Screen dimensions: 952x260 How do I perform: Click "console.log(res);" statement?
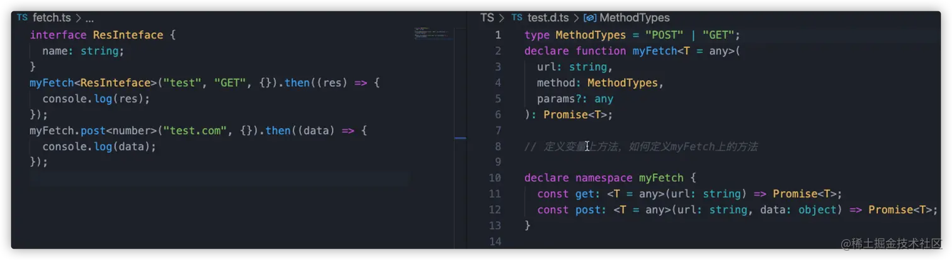pyautogui.click(x=96, y=99)
